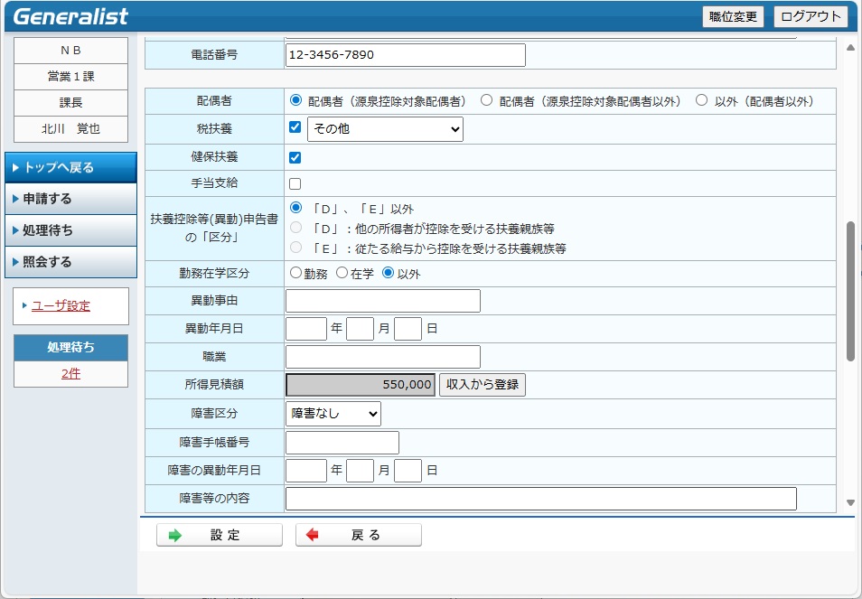Open the 税扶養 その他 dropdown
The image size is (862, 599).
(385, 129)
